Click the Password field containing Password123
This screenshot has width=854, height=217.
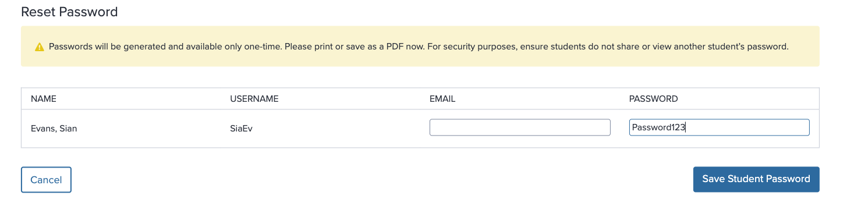coord(720,127)
